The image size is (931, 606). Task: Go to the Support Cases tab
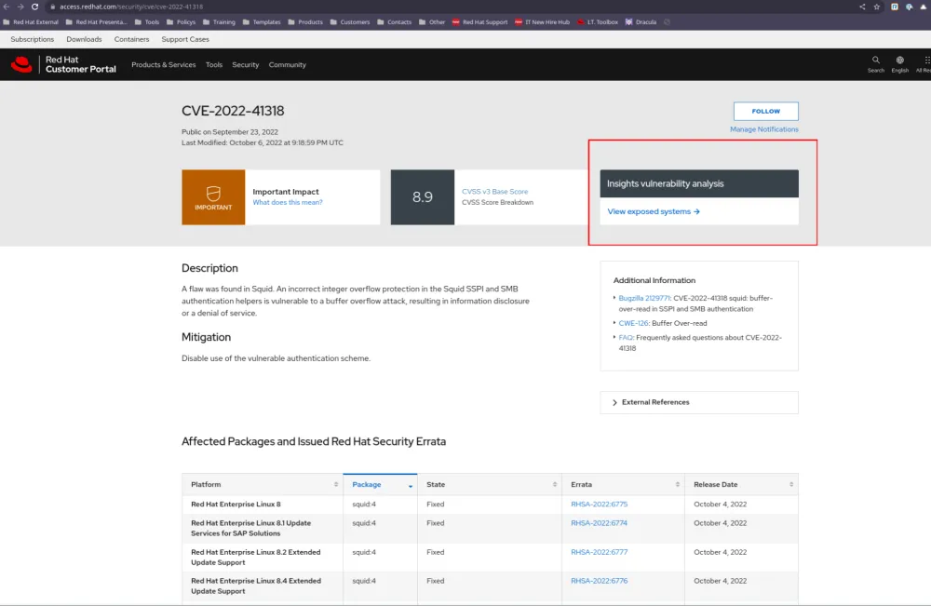pyautogui.click(x=185, y=39)
